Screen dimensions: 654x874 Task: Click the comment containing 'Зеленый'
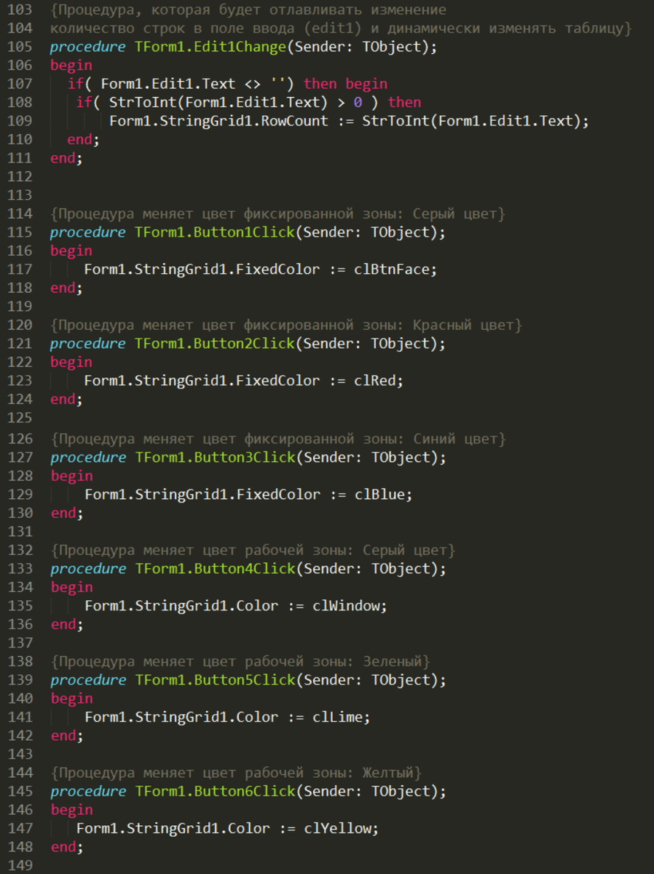[x=240, y=662]
